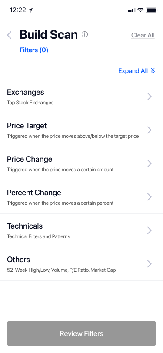
Task: Tap the Wi-Fi status icon
Action: click(x=140, y=10)
